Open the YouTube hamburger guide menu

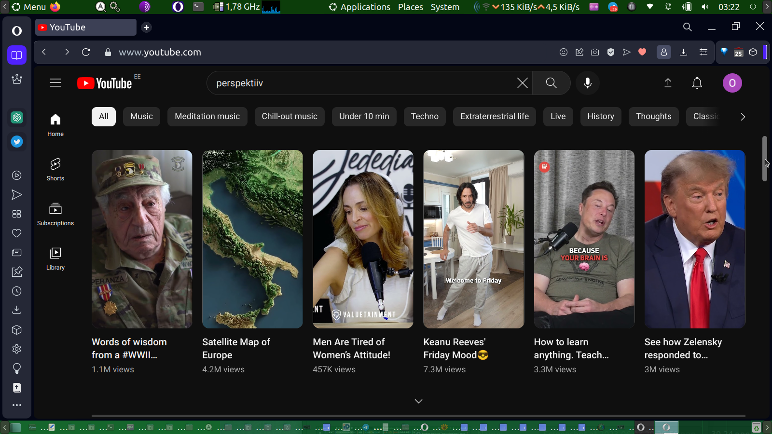(x=55, y=83)
